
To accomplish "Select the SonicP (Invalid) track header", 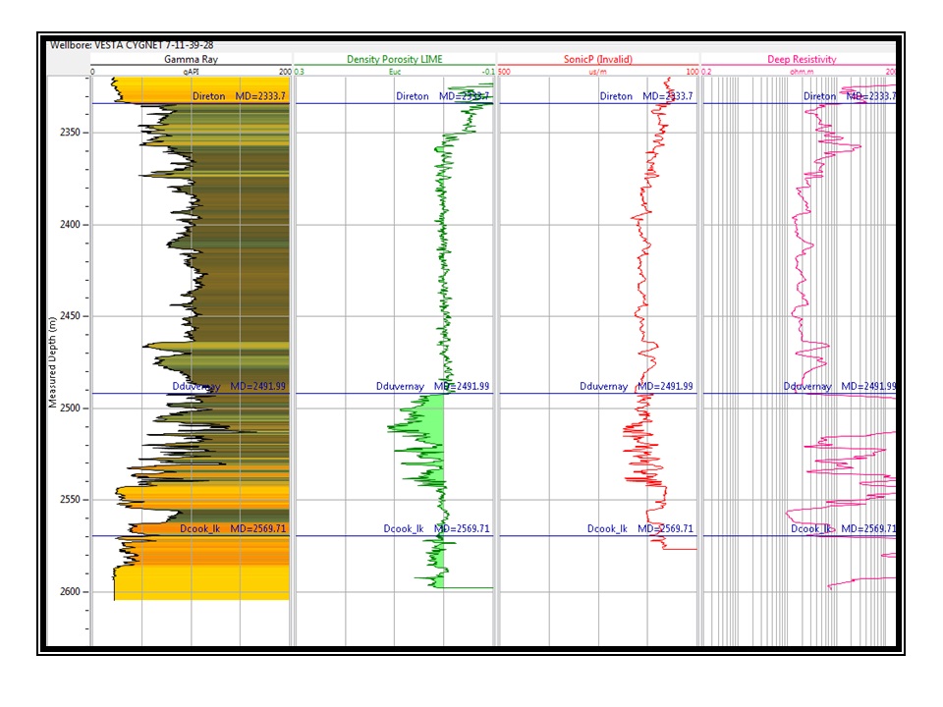I will (597, 59).
